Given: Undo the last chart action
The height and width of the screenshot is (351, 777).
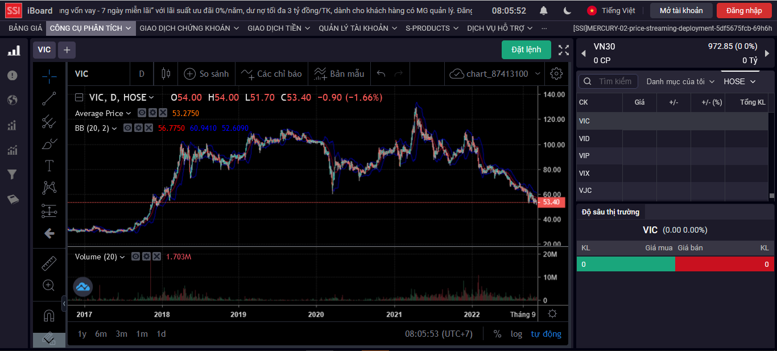Looking at the screenshot, I should pos(381,73).
